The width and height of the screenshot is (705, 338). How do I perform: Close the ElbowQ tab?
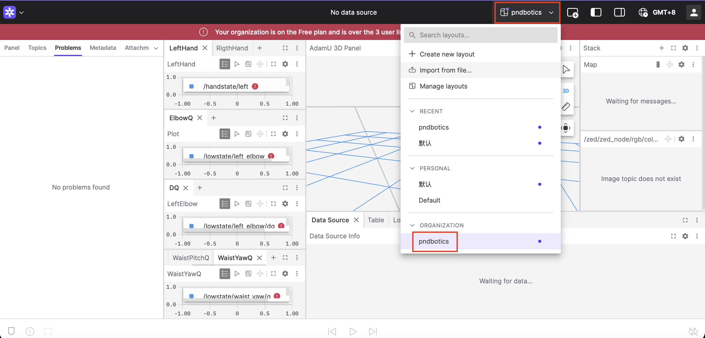pyautogui.click(x=199, y=118)
